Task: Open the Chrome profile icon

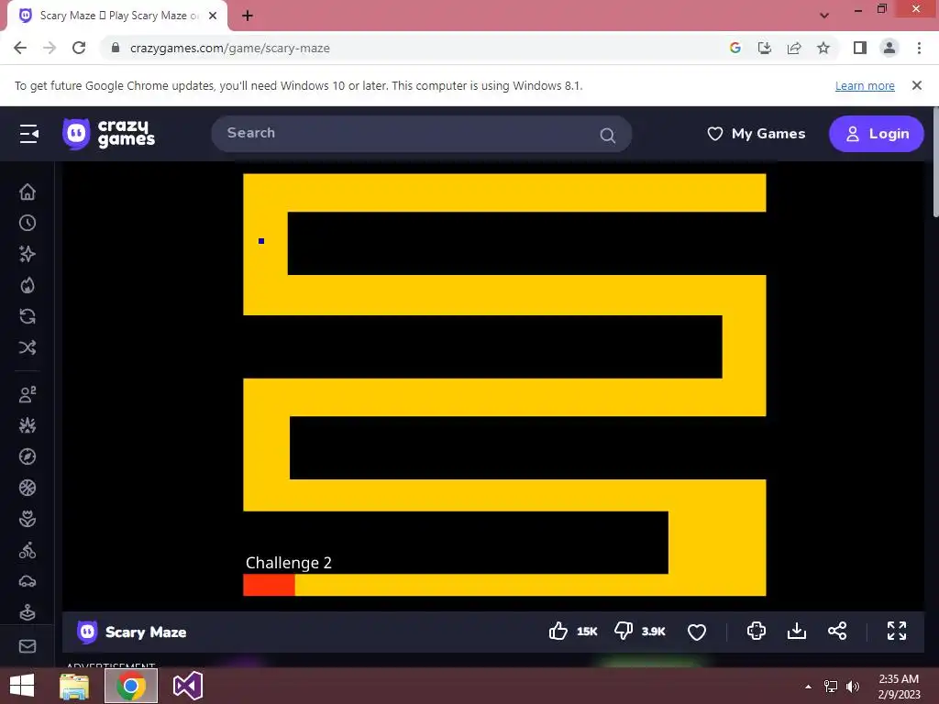Action: tap(889, 48)
